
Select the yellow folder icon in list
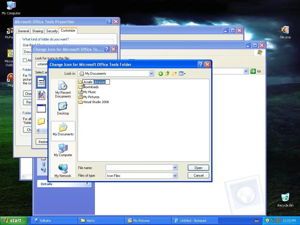(41, 121)
